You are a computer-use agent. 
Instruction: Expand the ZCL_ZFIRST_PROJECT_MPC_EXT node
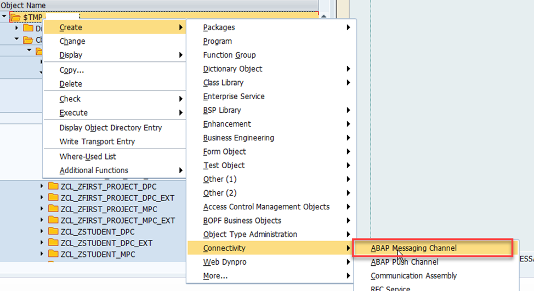pos(42,220)
